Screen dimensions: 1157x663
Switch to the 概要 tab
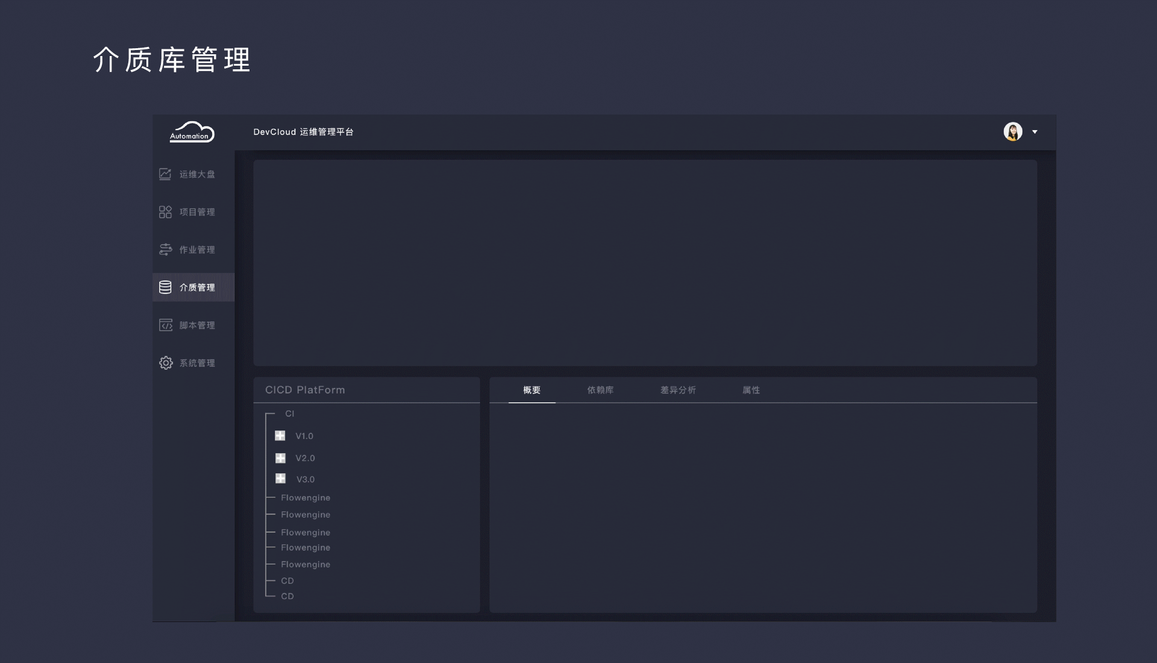[531, 390]
